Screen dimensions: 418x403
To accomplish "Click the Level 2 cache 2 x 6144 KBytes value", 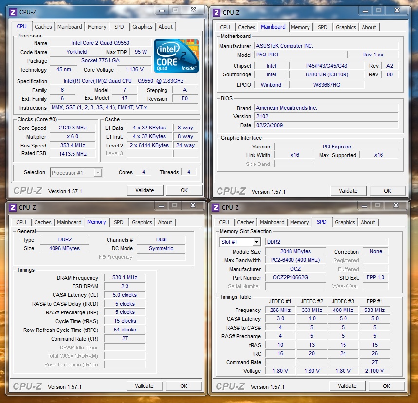I will point(149,146).
